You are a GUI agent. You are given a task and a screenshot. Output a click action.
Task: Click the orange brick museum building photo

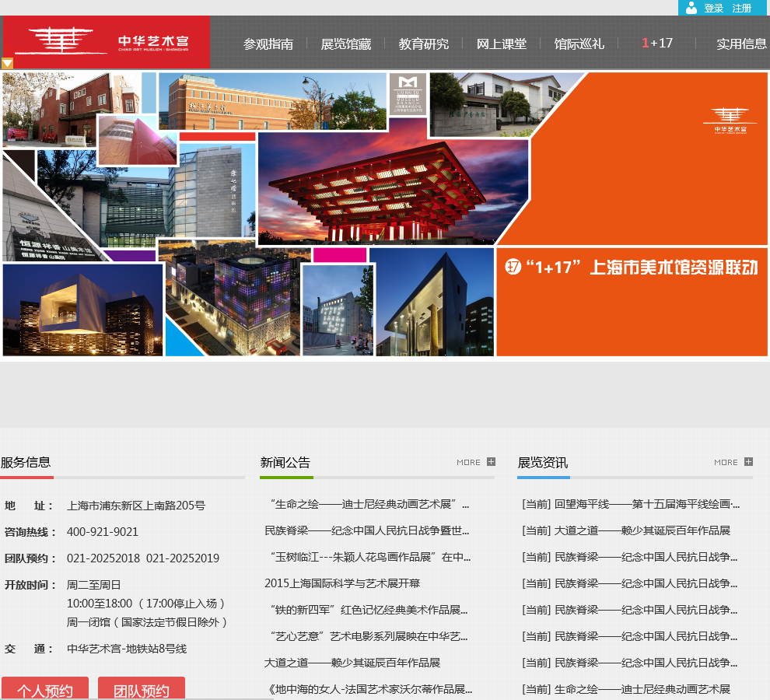pos(272,101)
